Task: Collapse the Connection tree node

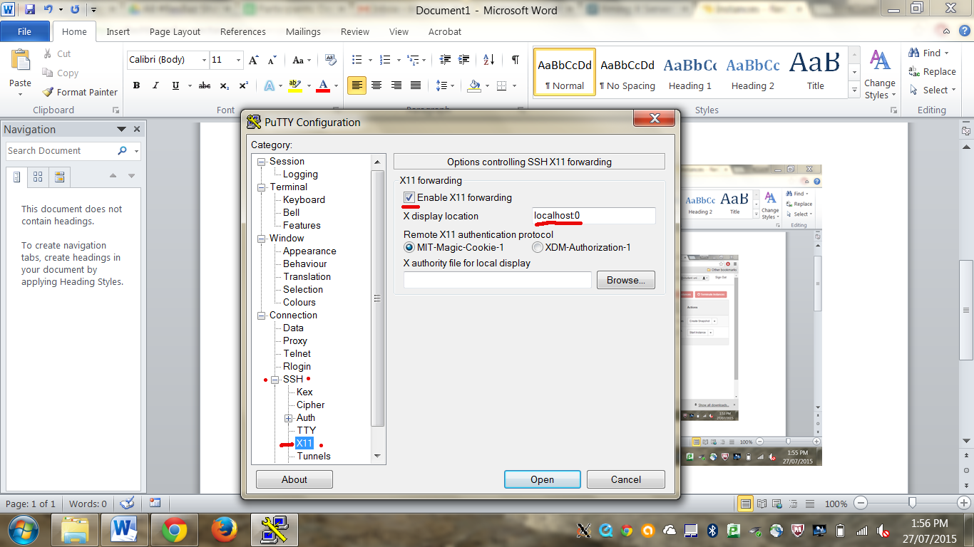Action: tap(262, 316)
